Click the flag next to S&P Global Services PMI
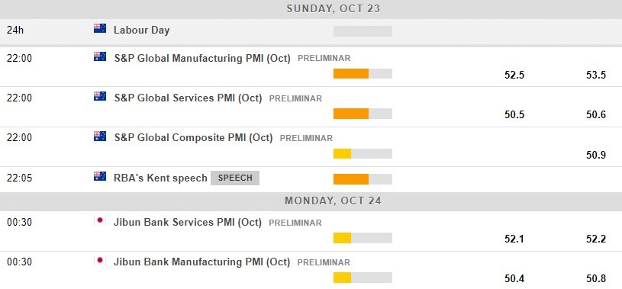 coord(100,96)
